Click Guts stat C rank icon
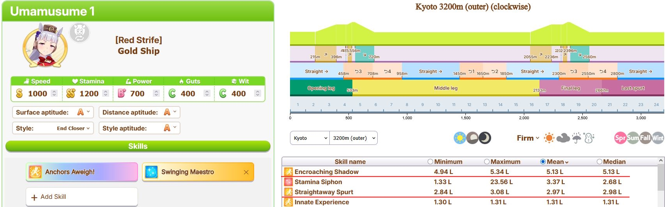Viewport: 665px width, 207px height. (172, 94)
